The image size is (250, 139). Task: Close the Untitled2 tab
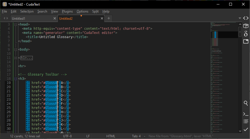point(102,18)
